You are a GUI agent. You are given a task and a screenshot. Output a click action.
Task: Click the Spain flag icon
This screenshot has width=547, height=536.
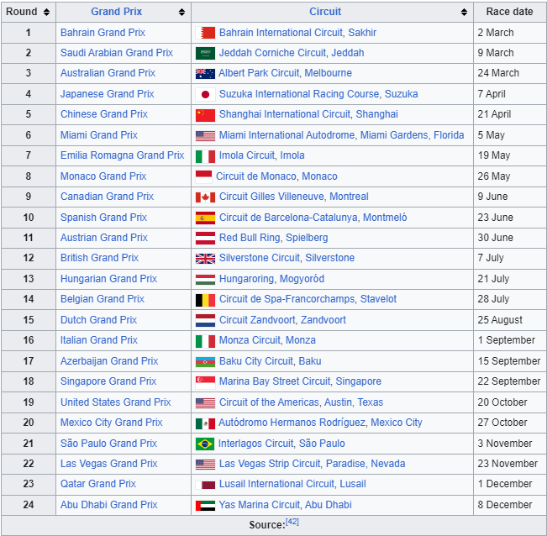[x=205, y=218]
